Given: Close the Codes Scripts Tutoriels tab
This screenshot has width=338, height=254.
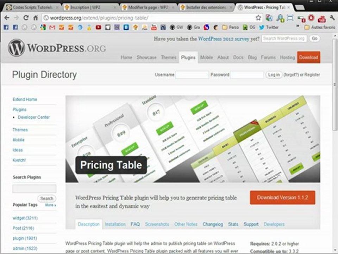Looking at the screenshot, I should pos(57,7).
